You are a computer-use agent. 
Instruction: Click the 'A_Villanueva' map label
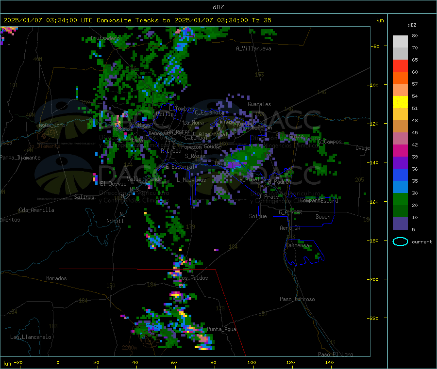pos(253,48)
